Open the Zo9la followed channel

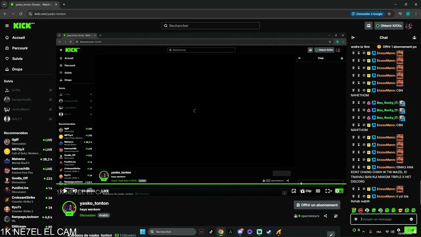click(28, 90)
